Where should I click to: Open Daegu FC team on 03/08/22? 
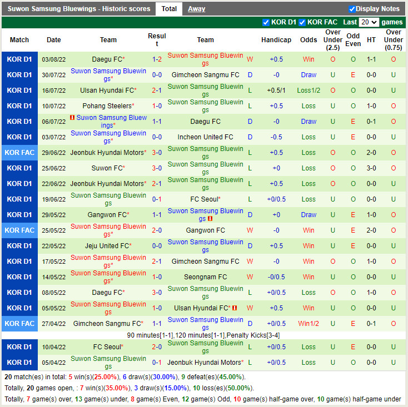(107, 59)
